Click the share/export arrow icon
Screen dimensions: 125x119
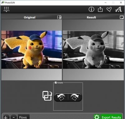click(x=100, y=9)
